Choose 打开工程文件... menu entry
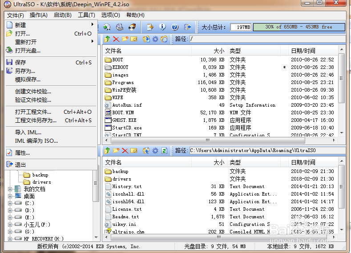351x253 pixels. pyautogui.click(x=51, y=112)
